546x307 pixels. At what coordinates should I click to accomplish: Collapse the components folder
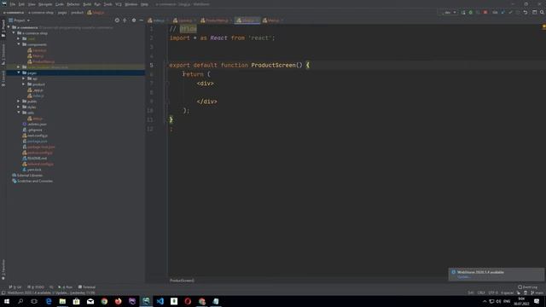(x=19, y=44)
